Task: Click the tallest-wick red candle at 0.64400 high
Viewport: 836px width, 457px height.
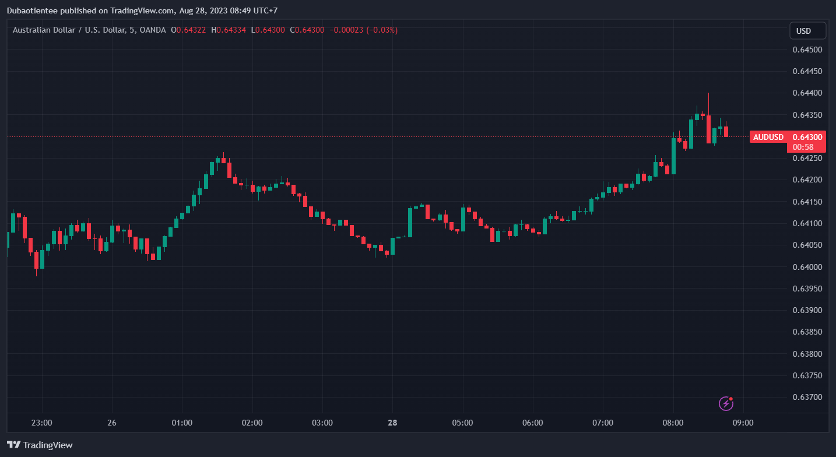Action: pyautogui.click(x=708, y=128)
